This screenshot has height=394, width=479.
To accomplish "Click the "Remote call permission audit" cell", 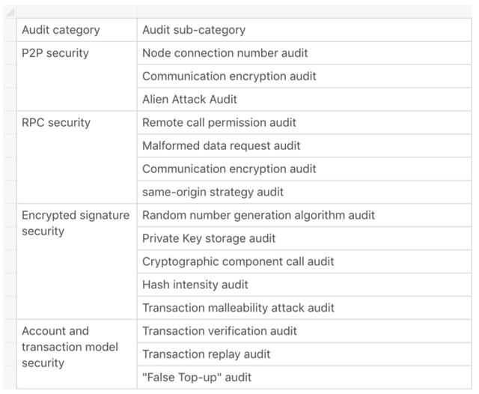I will (305, 123).
